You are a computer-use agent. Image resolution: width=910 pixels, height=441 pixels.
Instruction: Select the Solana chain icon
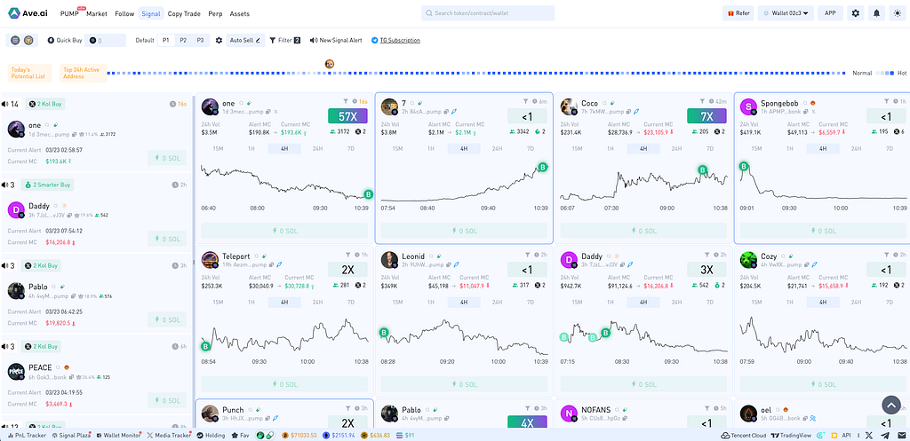click(x=15, y=41)
